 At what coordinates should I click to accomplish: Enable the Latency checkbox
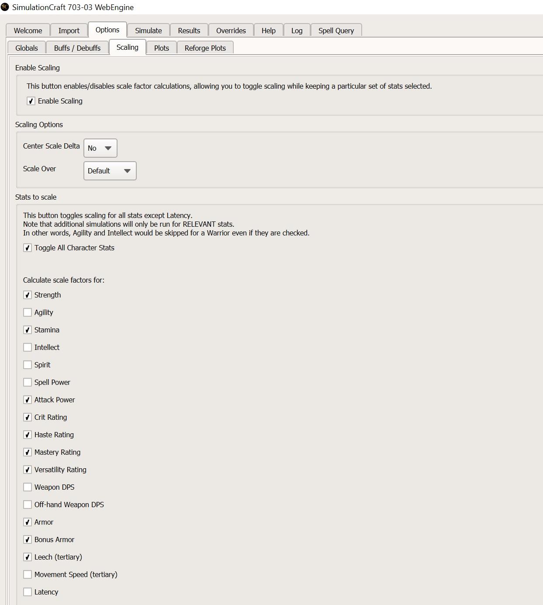[28, 592]
